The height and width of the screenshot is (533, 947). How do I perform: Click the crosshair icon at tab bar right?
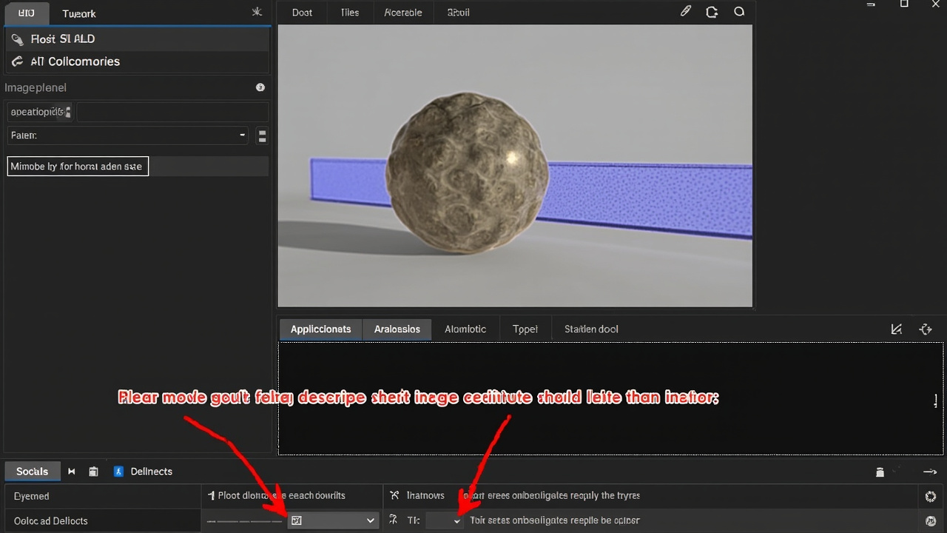(x=925, y=329)
